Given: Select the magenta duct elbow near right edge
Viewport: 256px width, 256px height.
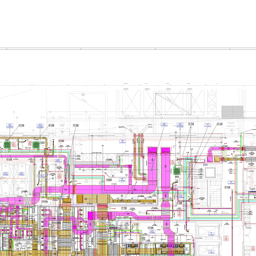Looking at the screenshot, I should pyautogui.click(x=211, y=151).
